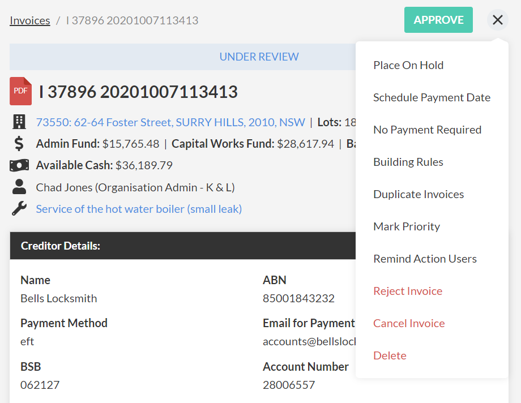This screenshot has width=521, height=403.
Task: Click Reject Invoice in the menu
Action: 408,291
